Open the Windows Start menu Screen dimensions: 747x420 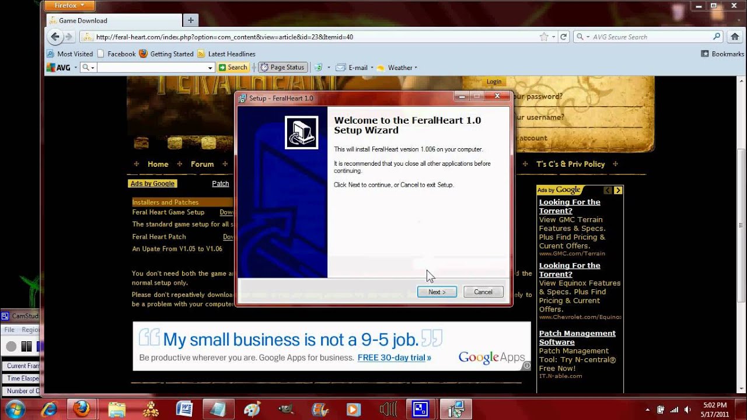(14, 409)
